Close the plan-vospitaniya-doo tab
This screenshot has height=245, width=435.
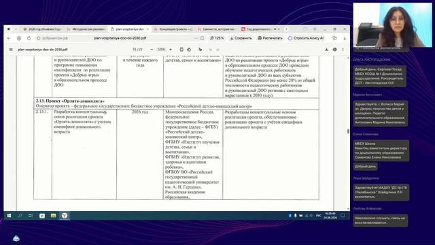click(x=147, y=29)
